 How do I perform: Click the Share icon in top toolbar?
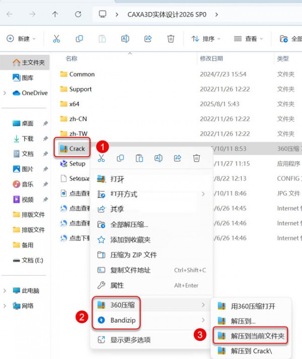tap(148, 39)
